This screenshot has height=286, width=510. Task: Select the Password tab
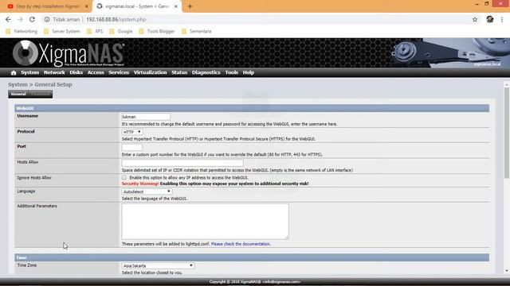[41, 94]
